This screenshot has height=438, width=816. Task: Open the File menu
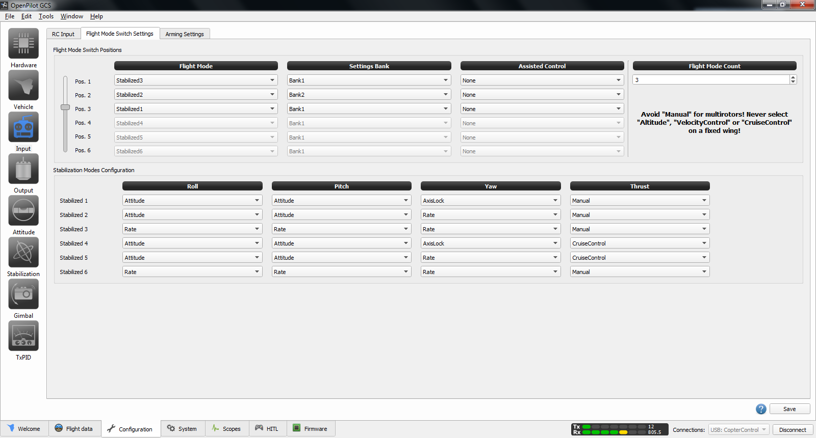pyautogui.click(x=10, y=16)
